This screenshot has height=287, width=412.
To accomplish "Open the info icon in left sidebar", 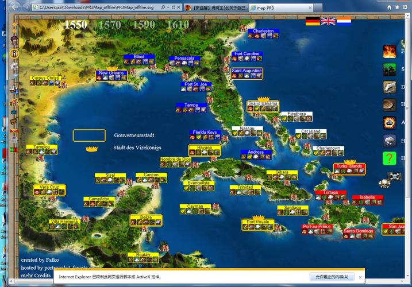I will point(14,53).
